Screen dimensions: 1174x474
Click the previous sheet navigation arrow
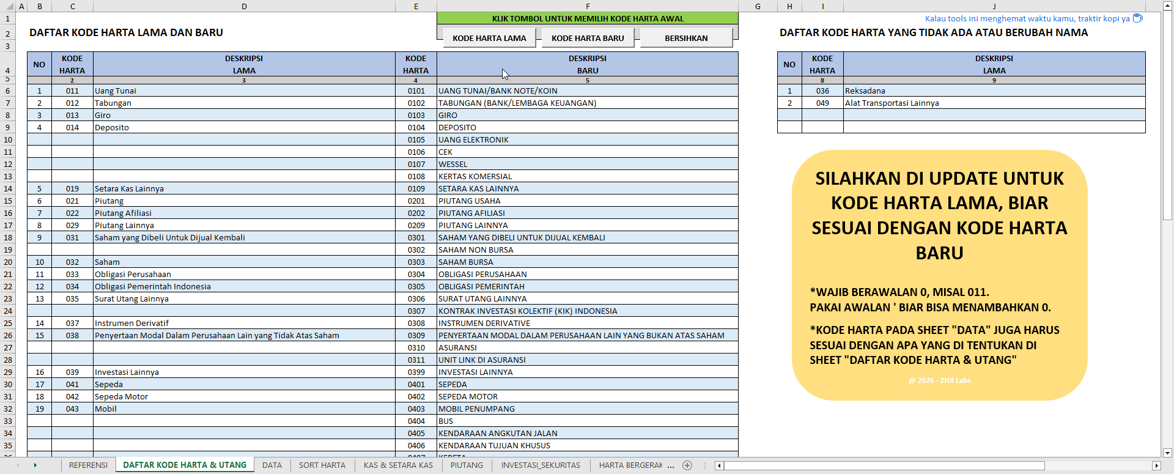pos(18,465)
